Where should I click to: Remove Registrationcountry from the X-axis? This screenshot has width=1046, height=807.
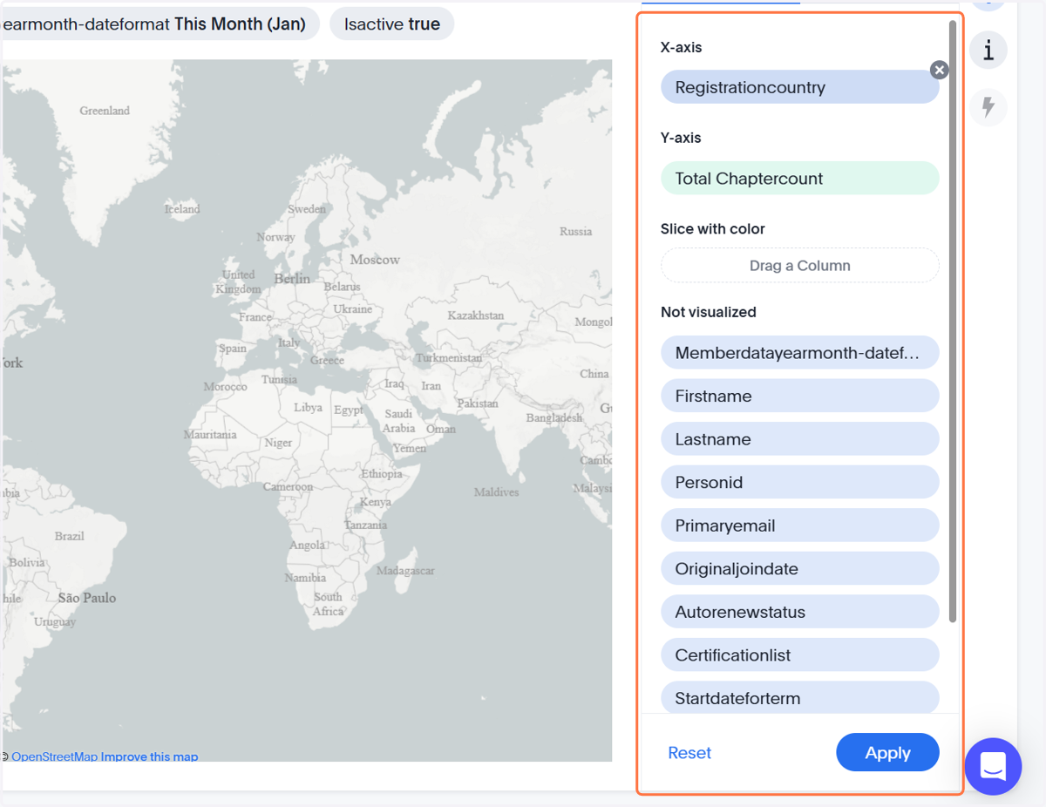coord(939,70)
